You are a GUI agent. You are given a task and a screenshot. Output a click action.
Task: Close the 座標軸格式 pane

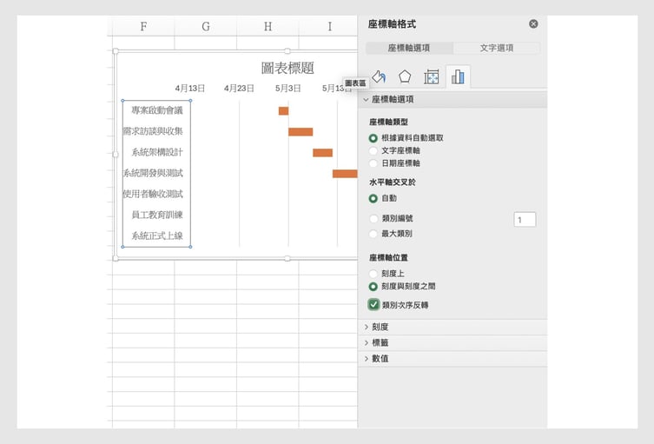click(x=533, y=23)
